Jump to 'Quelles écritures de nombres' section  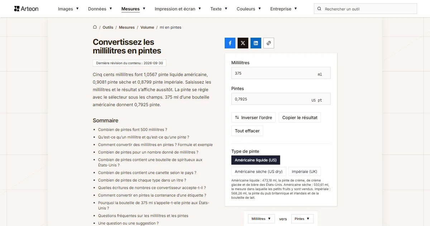152,188
